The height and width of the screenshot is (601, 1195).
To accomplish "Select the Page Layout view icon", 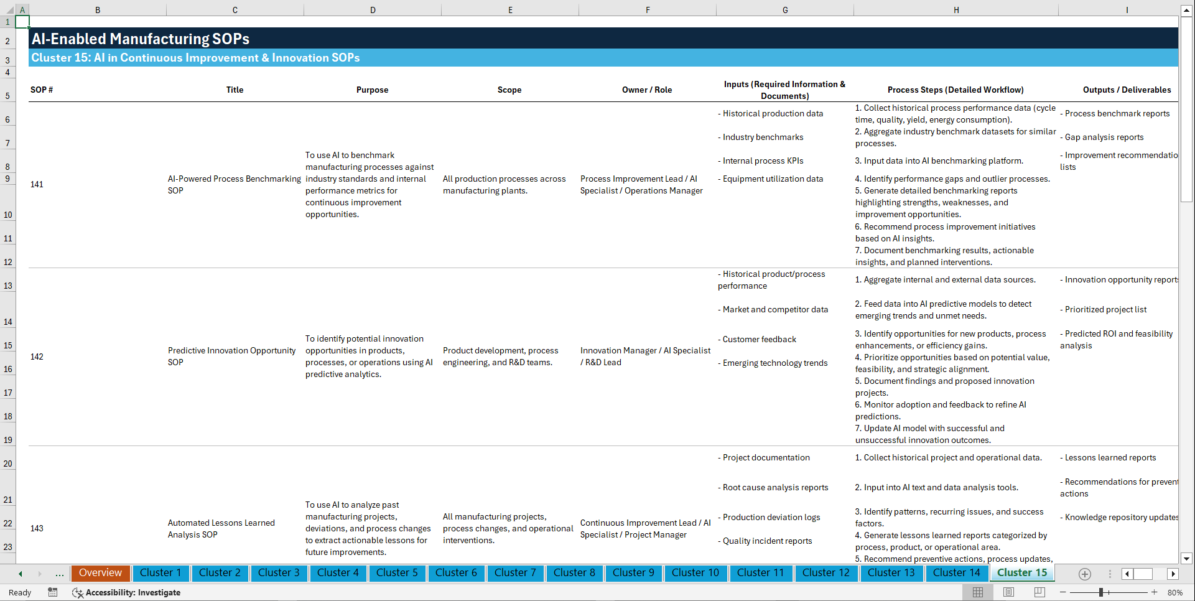I will tap(1008, 592).
